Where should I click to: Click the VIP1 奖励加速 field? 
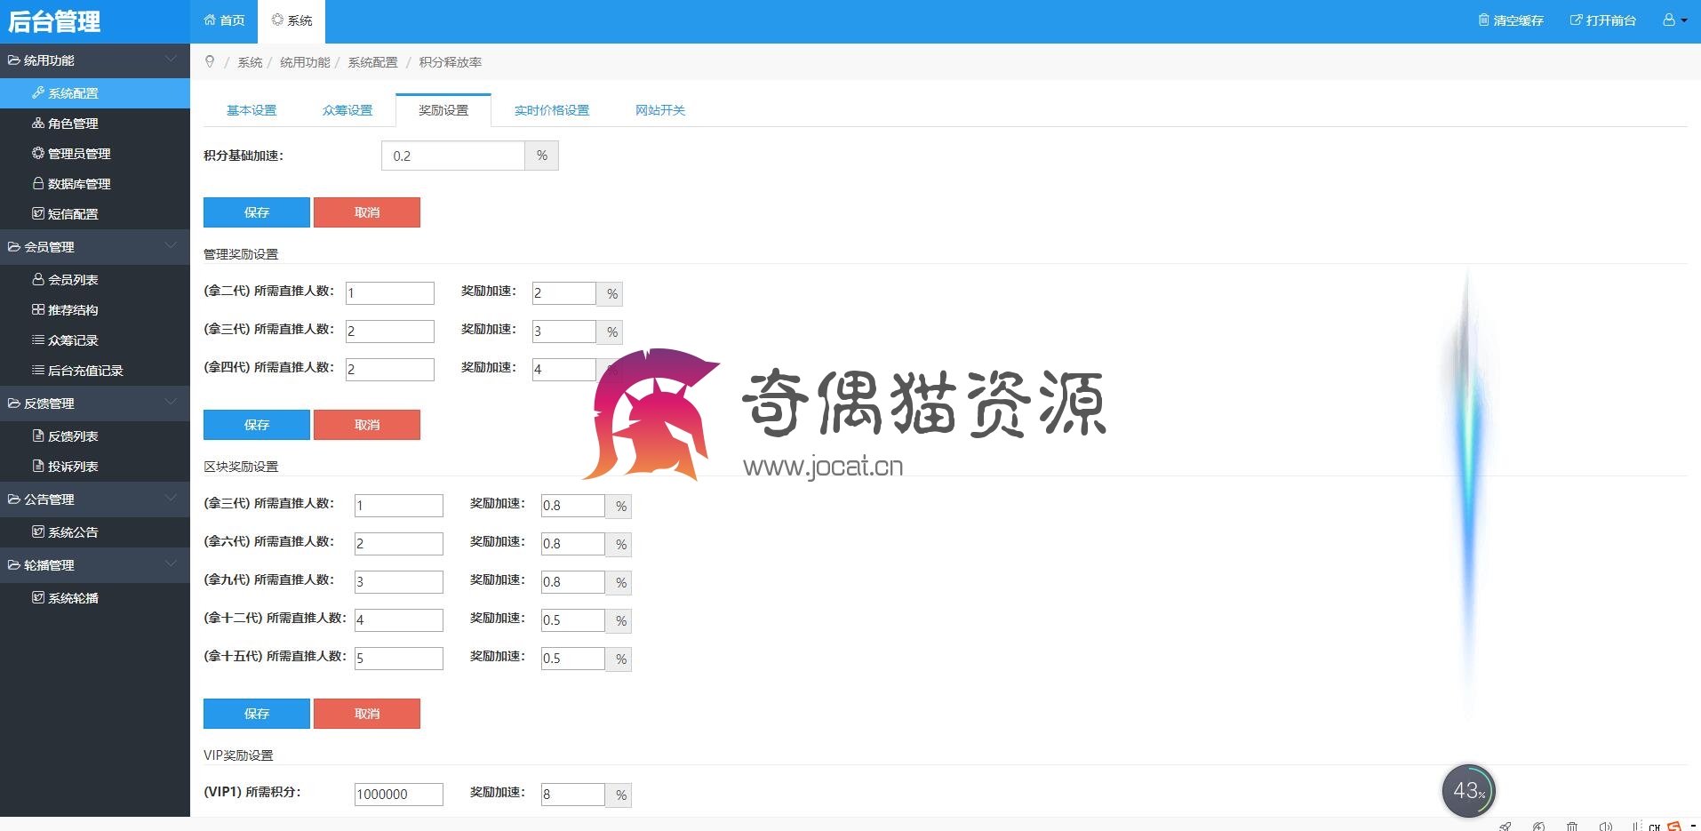573,795
